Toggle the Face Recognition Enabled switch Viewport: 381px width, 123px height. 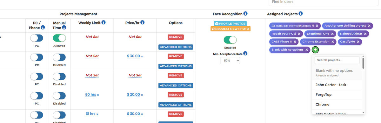pyautogui.click(x=230, y=40)
